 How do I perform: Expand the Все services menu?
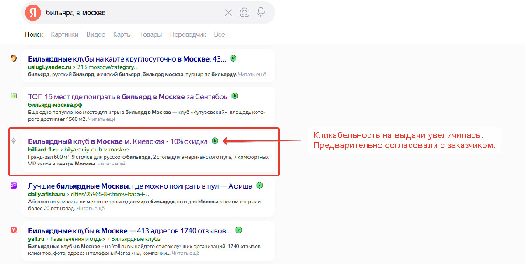point(220,34)
